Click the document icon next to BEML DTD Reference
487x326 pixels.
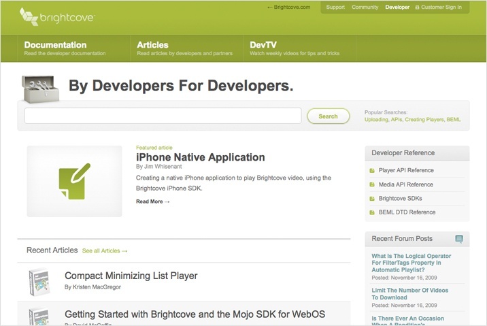point(372,212)
